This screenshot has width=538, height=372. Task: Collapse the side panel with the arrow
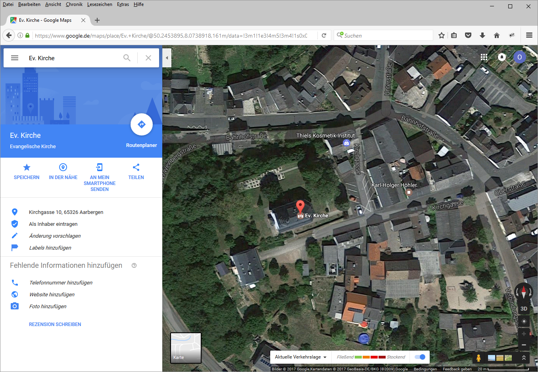tap(167, 58)
